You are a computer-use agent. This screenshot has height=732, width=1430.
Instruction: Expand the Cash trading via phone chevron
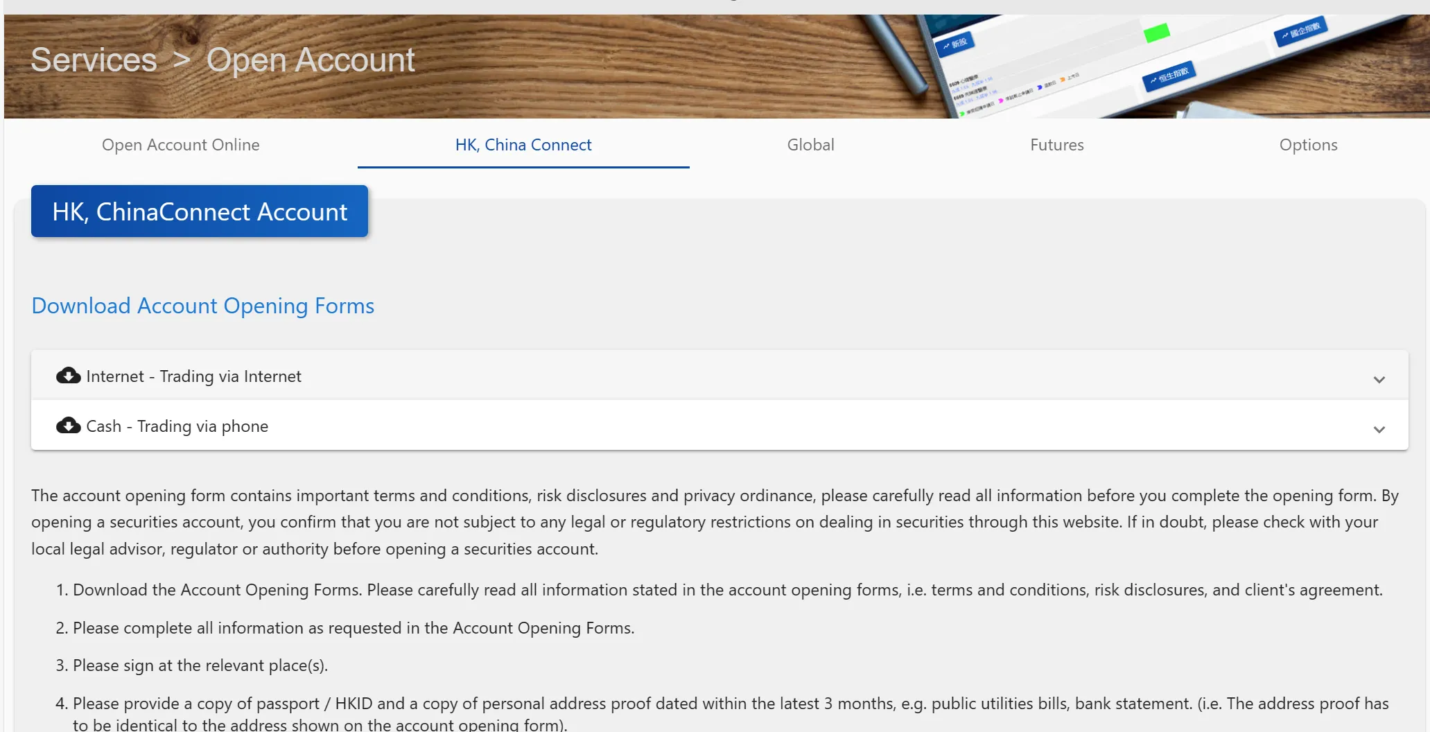tap(1379, 429)
